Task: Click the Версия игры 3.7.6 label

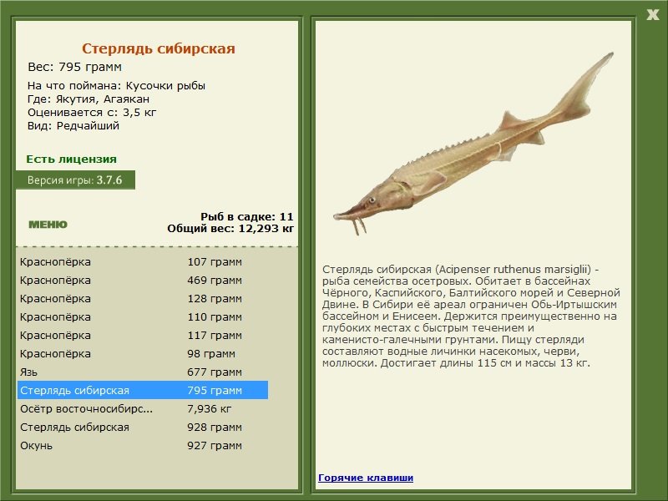Action: (x=74, y=180)
